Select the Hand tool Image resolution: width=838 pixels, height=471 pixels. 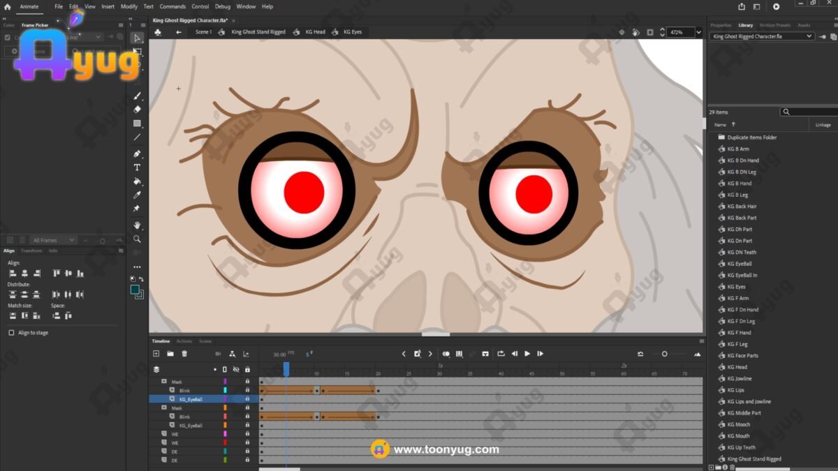[138, 225]
